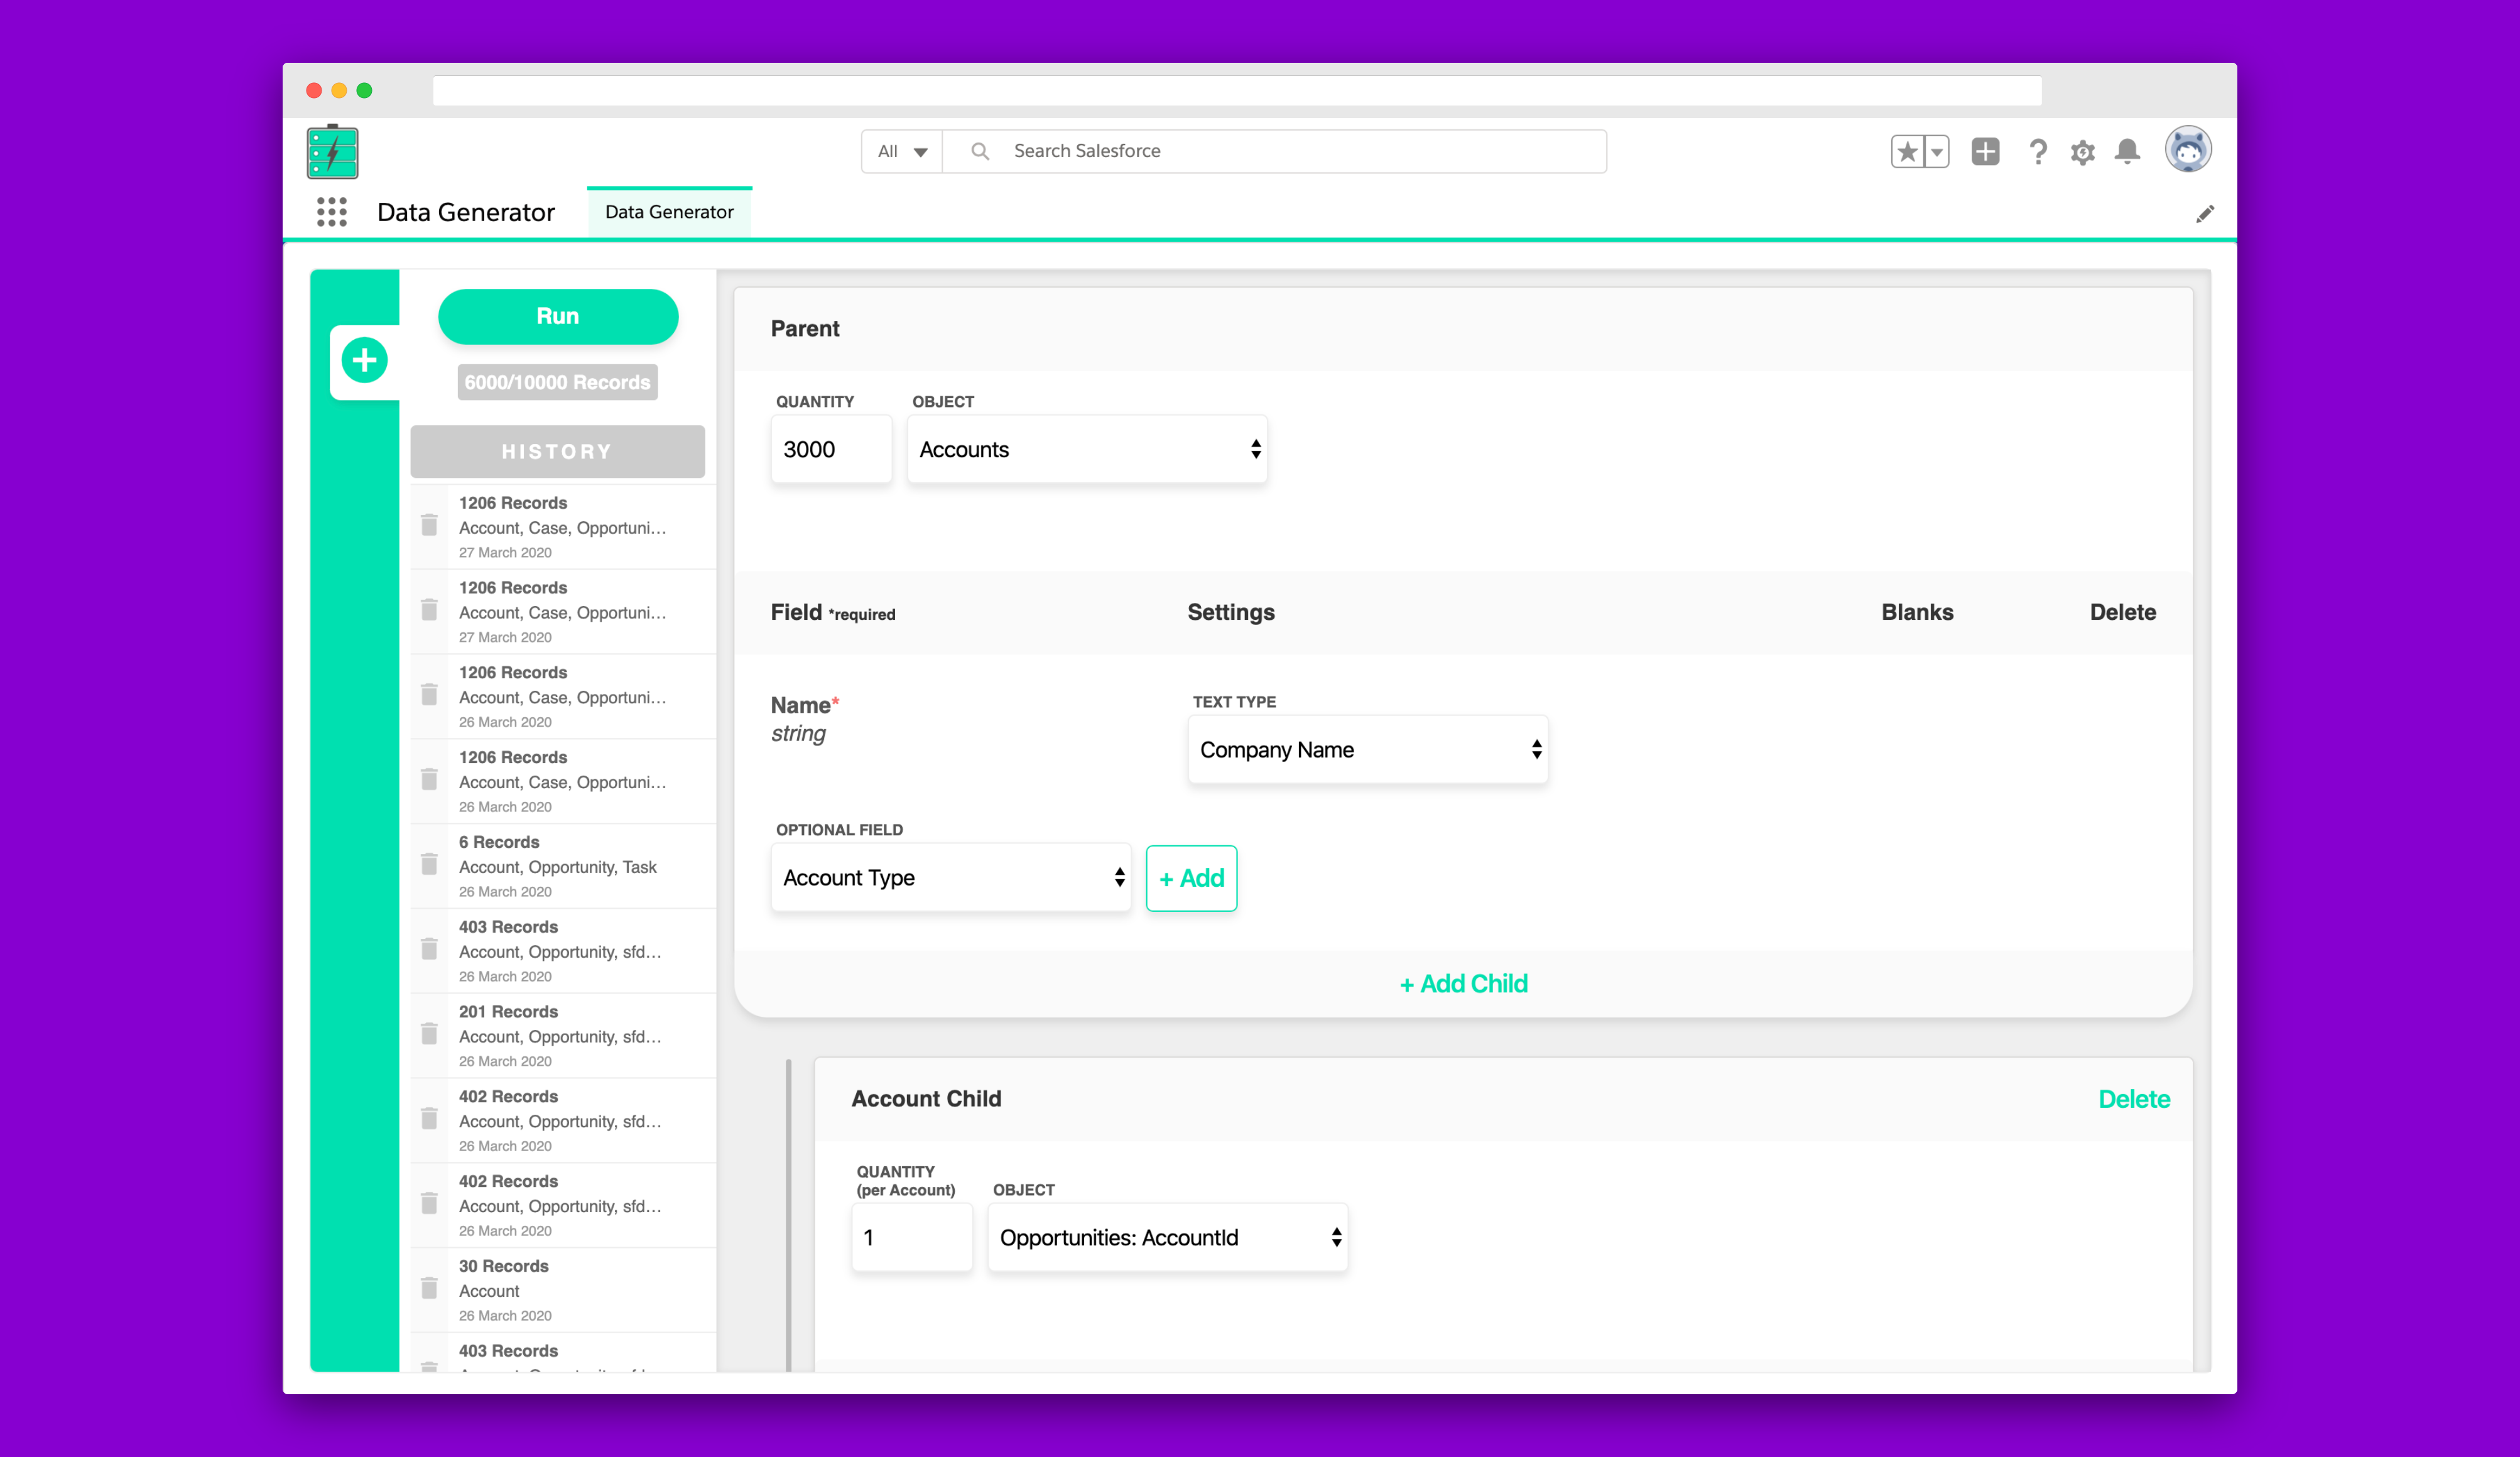Click the pencil edit page icon

point(2206,213)
